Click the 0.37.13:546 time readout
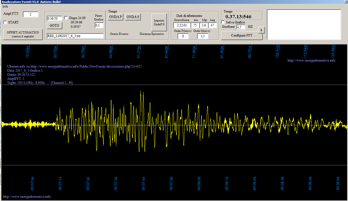 [239, 17]
